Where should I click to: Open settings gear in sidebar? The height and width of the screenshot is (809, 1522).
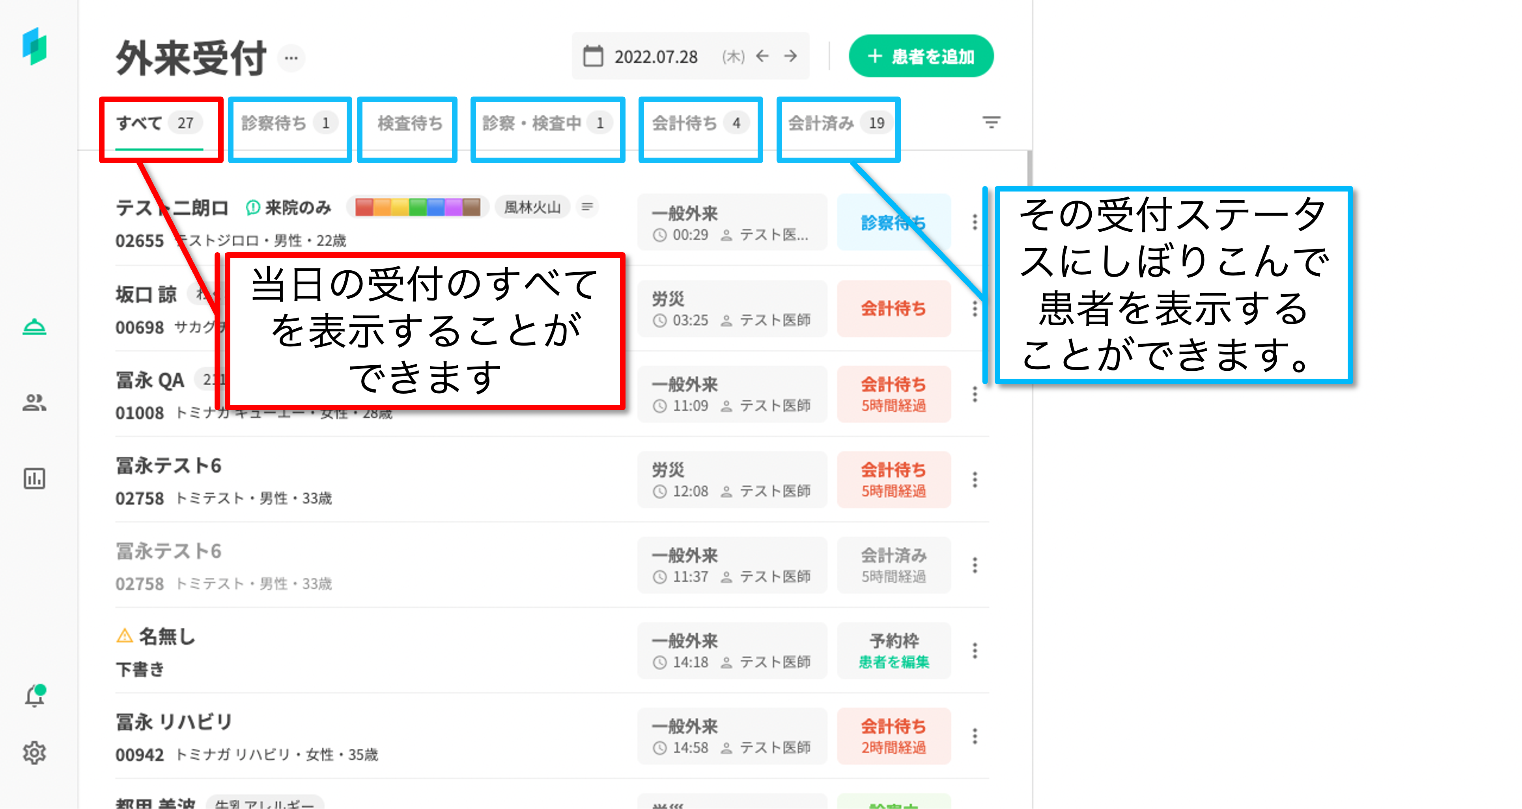click(34, 753)
